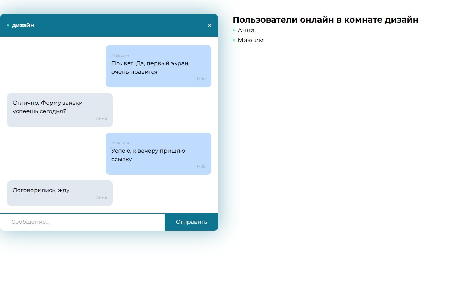Viewport: 451px width, 282px height.
Task: Click sender name Максим above 'Привет!' message
Action: (x=120, y=55)
